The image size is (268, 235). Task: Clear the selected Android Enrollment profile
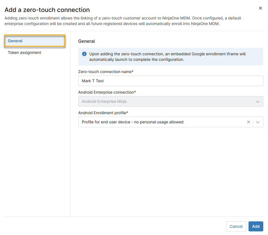pos(249,122)
